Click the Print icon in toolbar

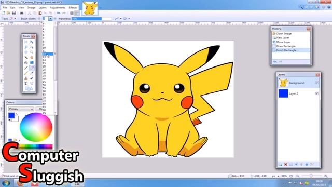click(21, 13)
